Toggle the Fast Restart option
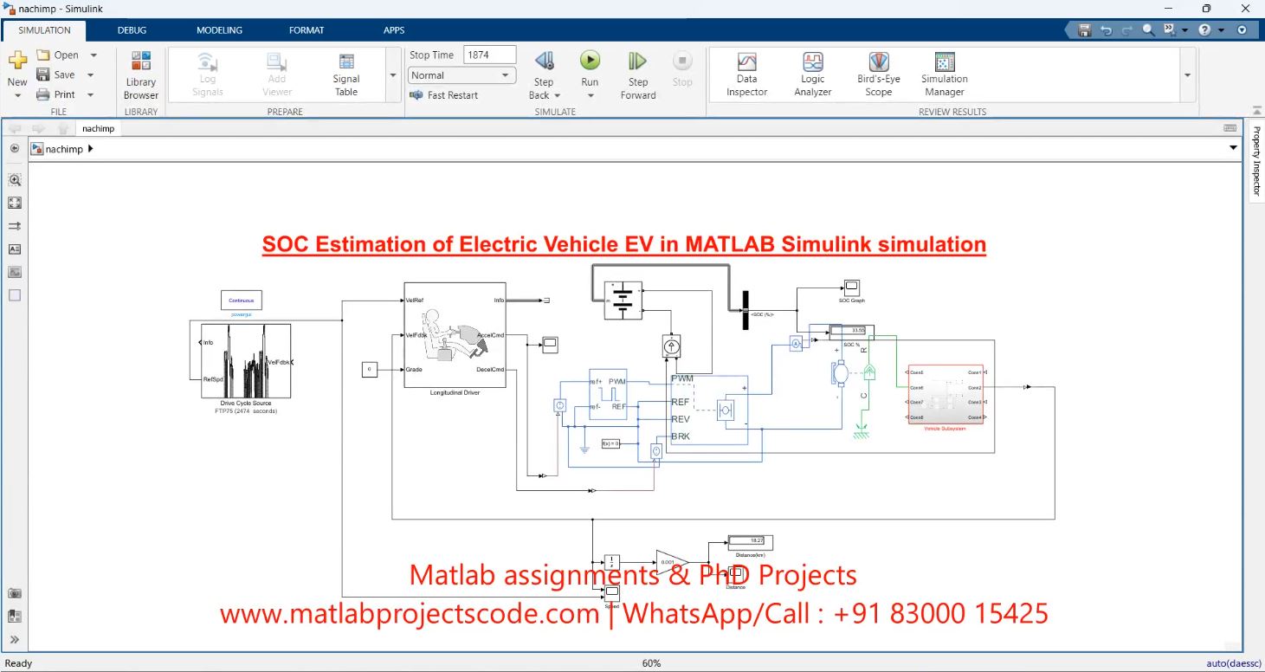 click(x=444, y=95)
